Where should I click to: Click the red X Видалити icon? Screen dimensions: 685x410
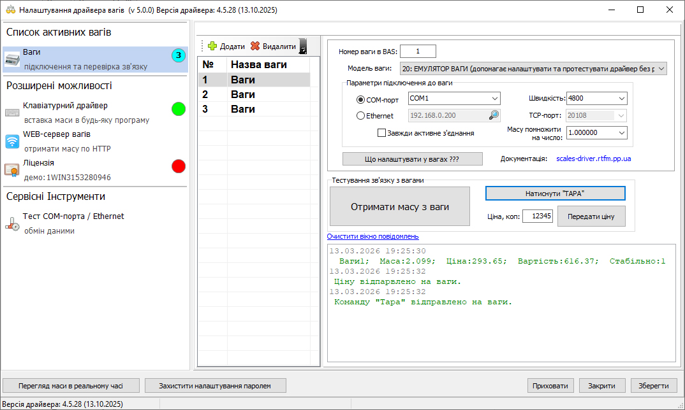255,46
